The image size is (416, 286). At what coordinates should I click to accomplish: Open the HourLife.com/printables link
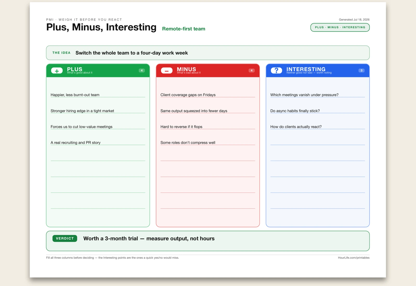point(354,258)
